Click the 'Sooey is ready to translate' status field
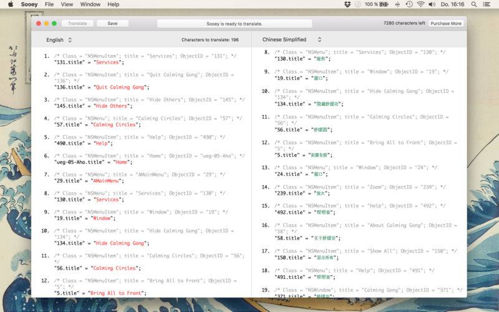The image size is (499, 312). click(x=235, y=24)
